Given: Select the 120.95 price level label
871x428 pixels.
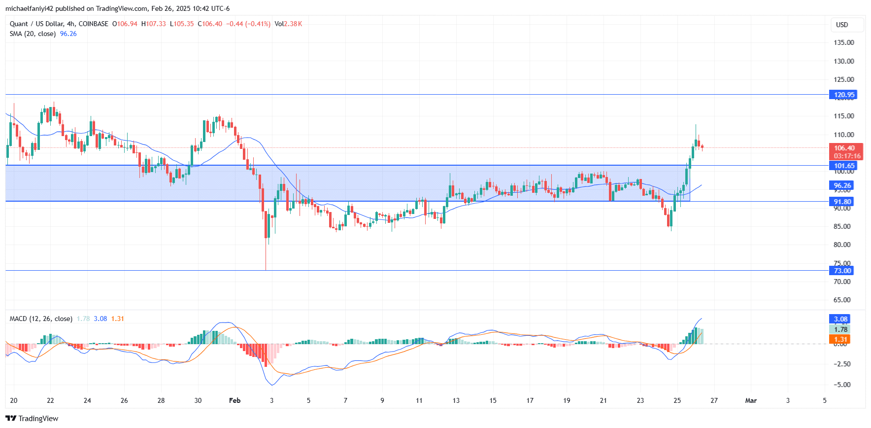Looking at the screenshot, I should [x=843, y=95].
